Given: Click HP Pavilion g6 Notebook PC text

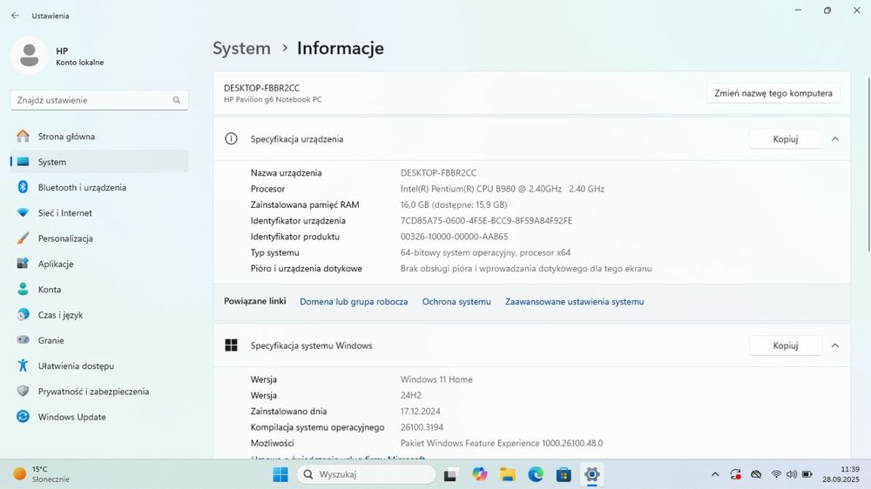Looking at the screenshot, I should coord(273,99).
